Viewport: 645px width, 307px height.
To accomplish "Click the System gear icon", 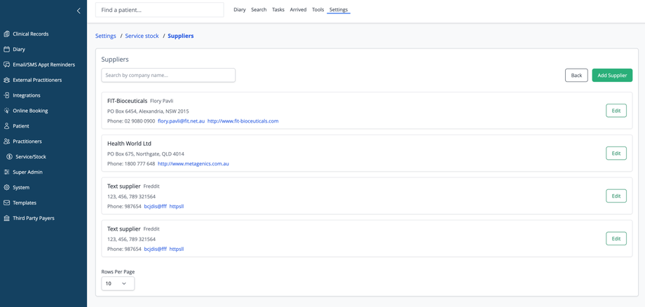I will (x=7, y=188).
